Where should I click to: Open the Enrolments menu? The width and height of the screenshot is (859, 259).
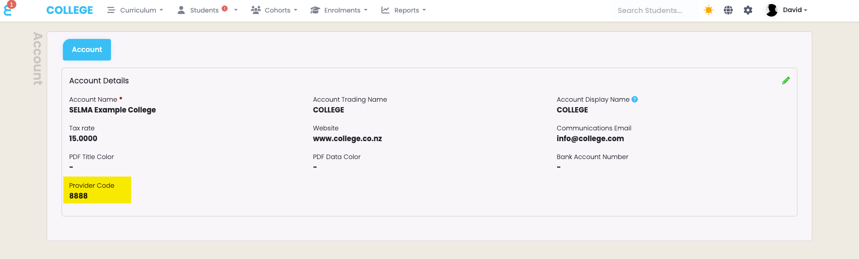[x=339, y=10]
